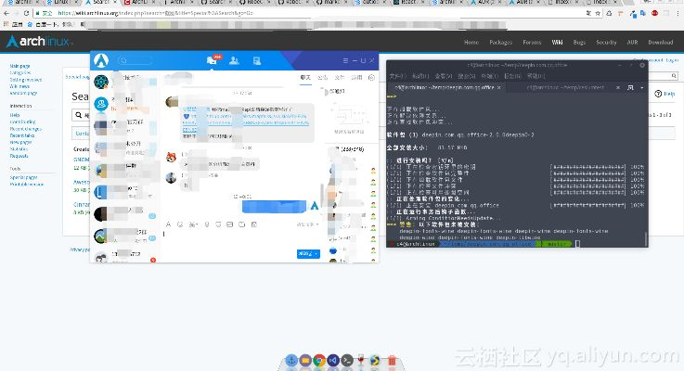
Task: Select the Packages menu on Arch Linux site
Action: (500, 42)
